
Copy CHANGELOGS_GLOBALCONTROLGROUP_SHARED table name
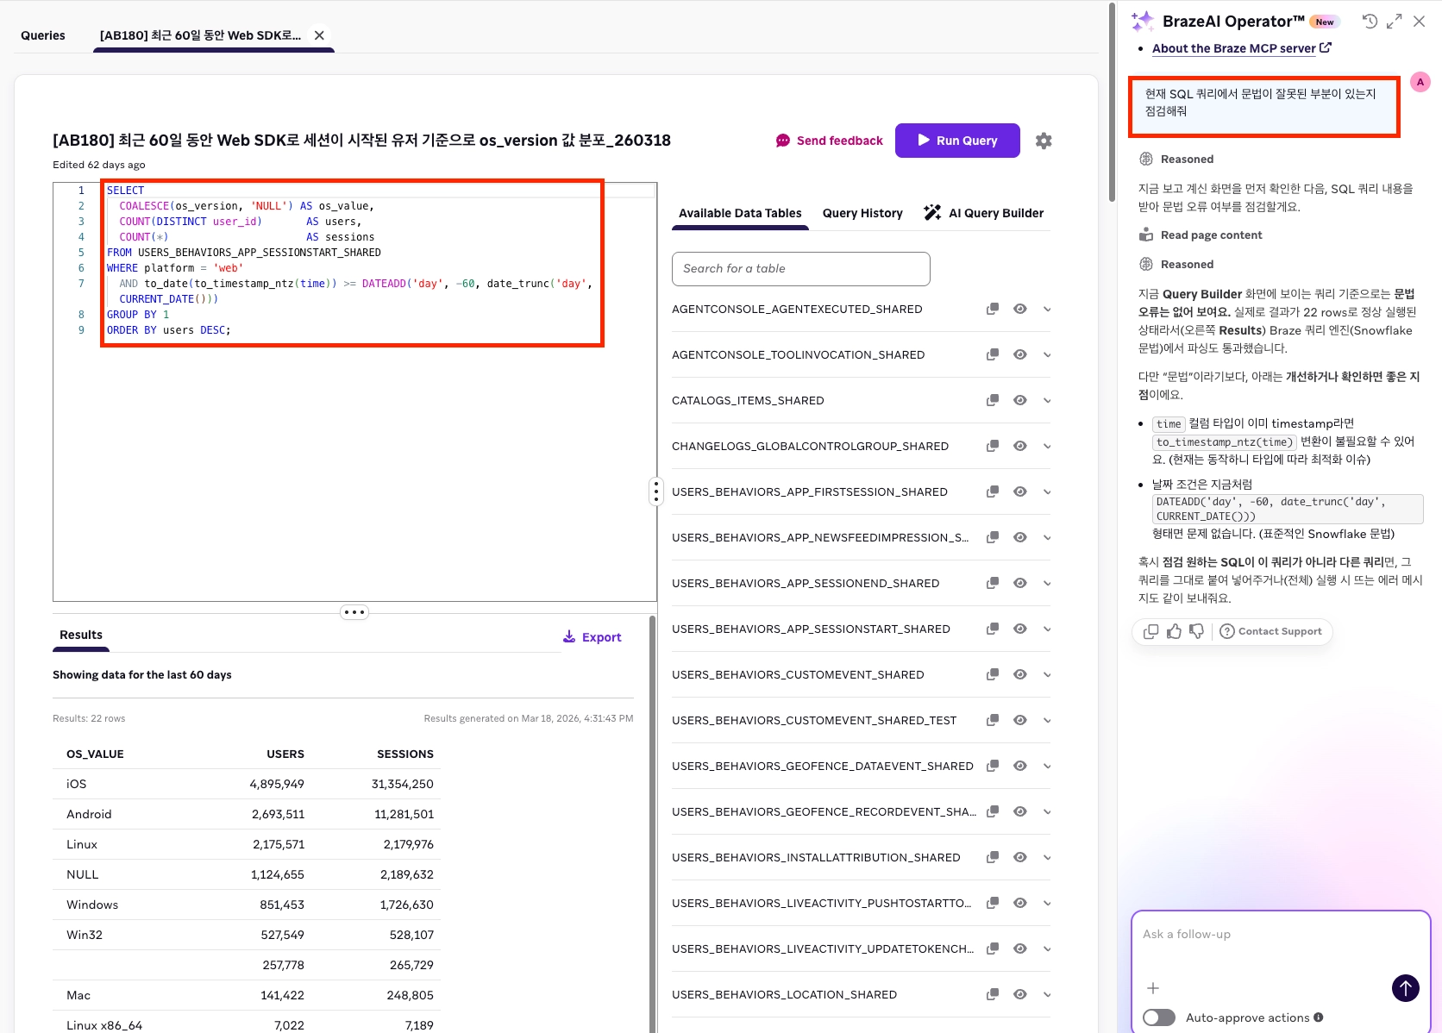[x=993, y=446]
